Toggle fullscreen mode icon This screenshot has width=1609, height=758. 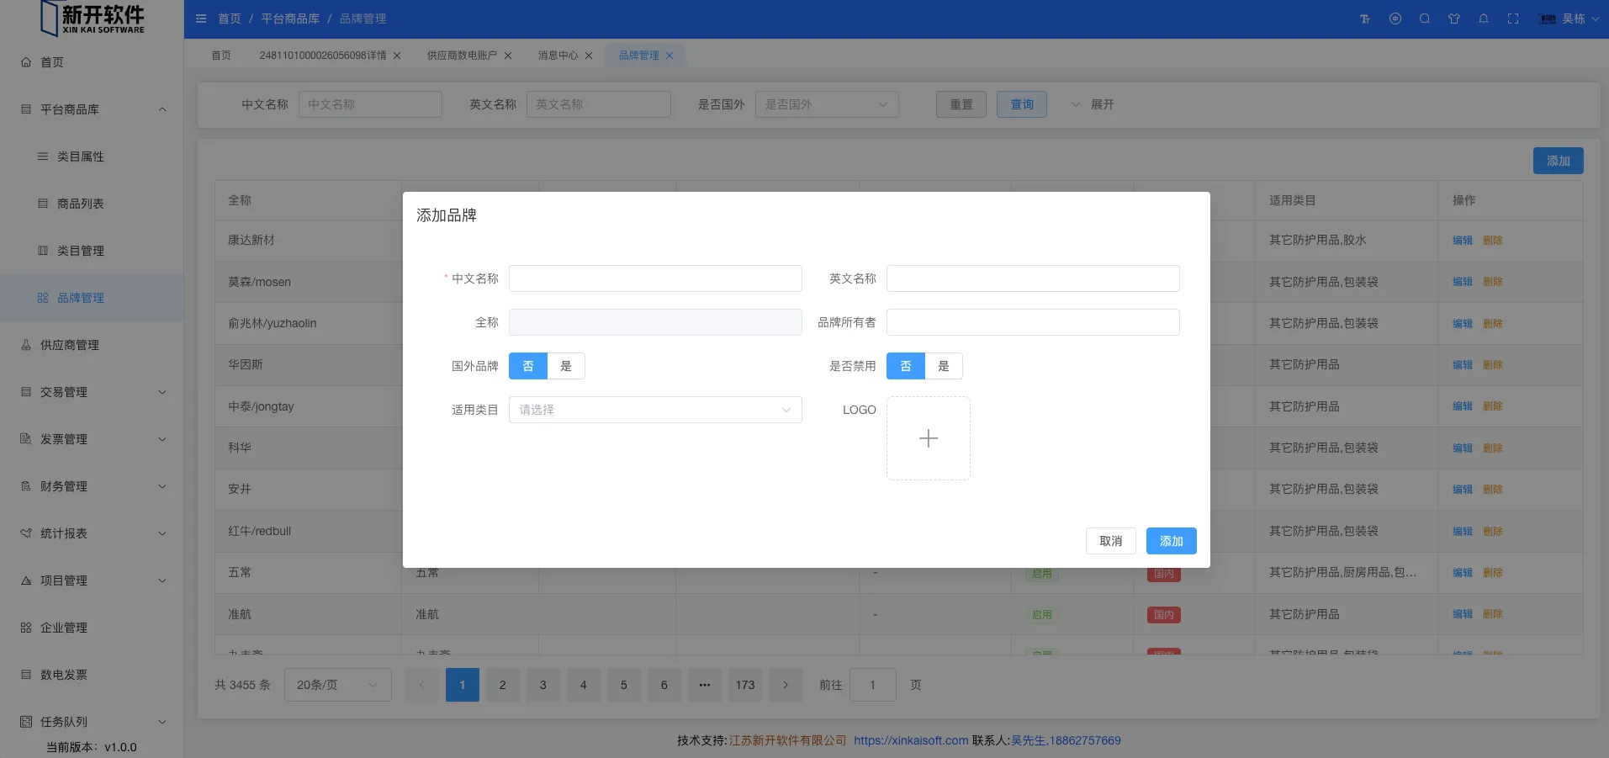pyautogui.click(x=1513, y=19)
